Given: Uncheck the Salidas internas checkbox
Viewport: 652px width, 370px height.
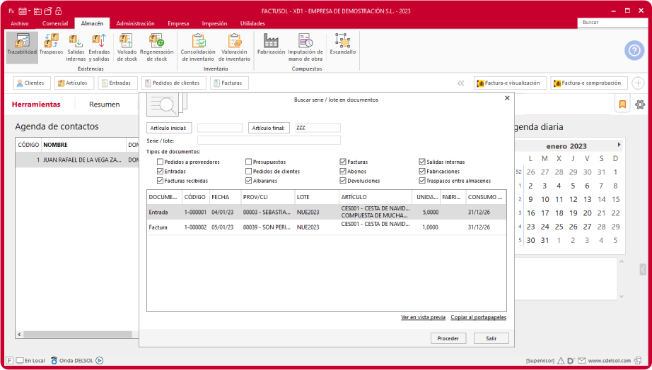Looking at the screenshot, I should [x=422, y=162].
